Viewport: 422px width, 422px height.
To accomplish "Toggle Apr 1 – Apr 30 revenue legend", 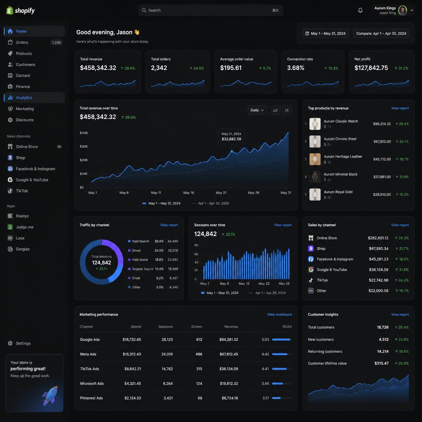I will (210, 203).
